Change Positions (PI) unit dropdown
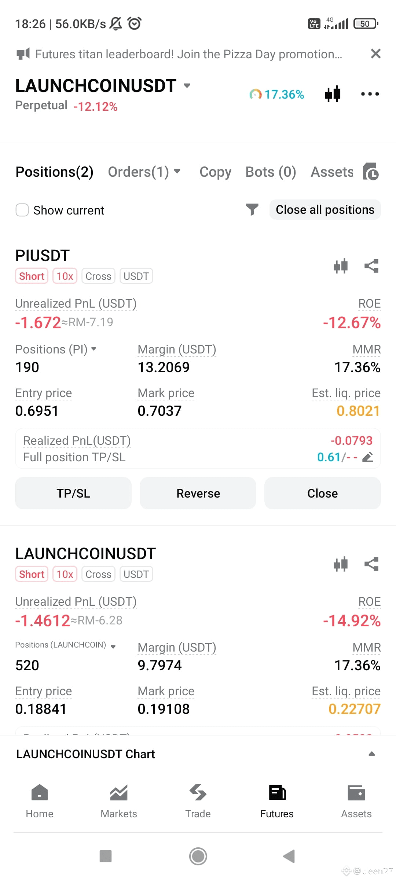Image resolution: width=396 pixels, height=880 pixels. (x=94, y=349)
